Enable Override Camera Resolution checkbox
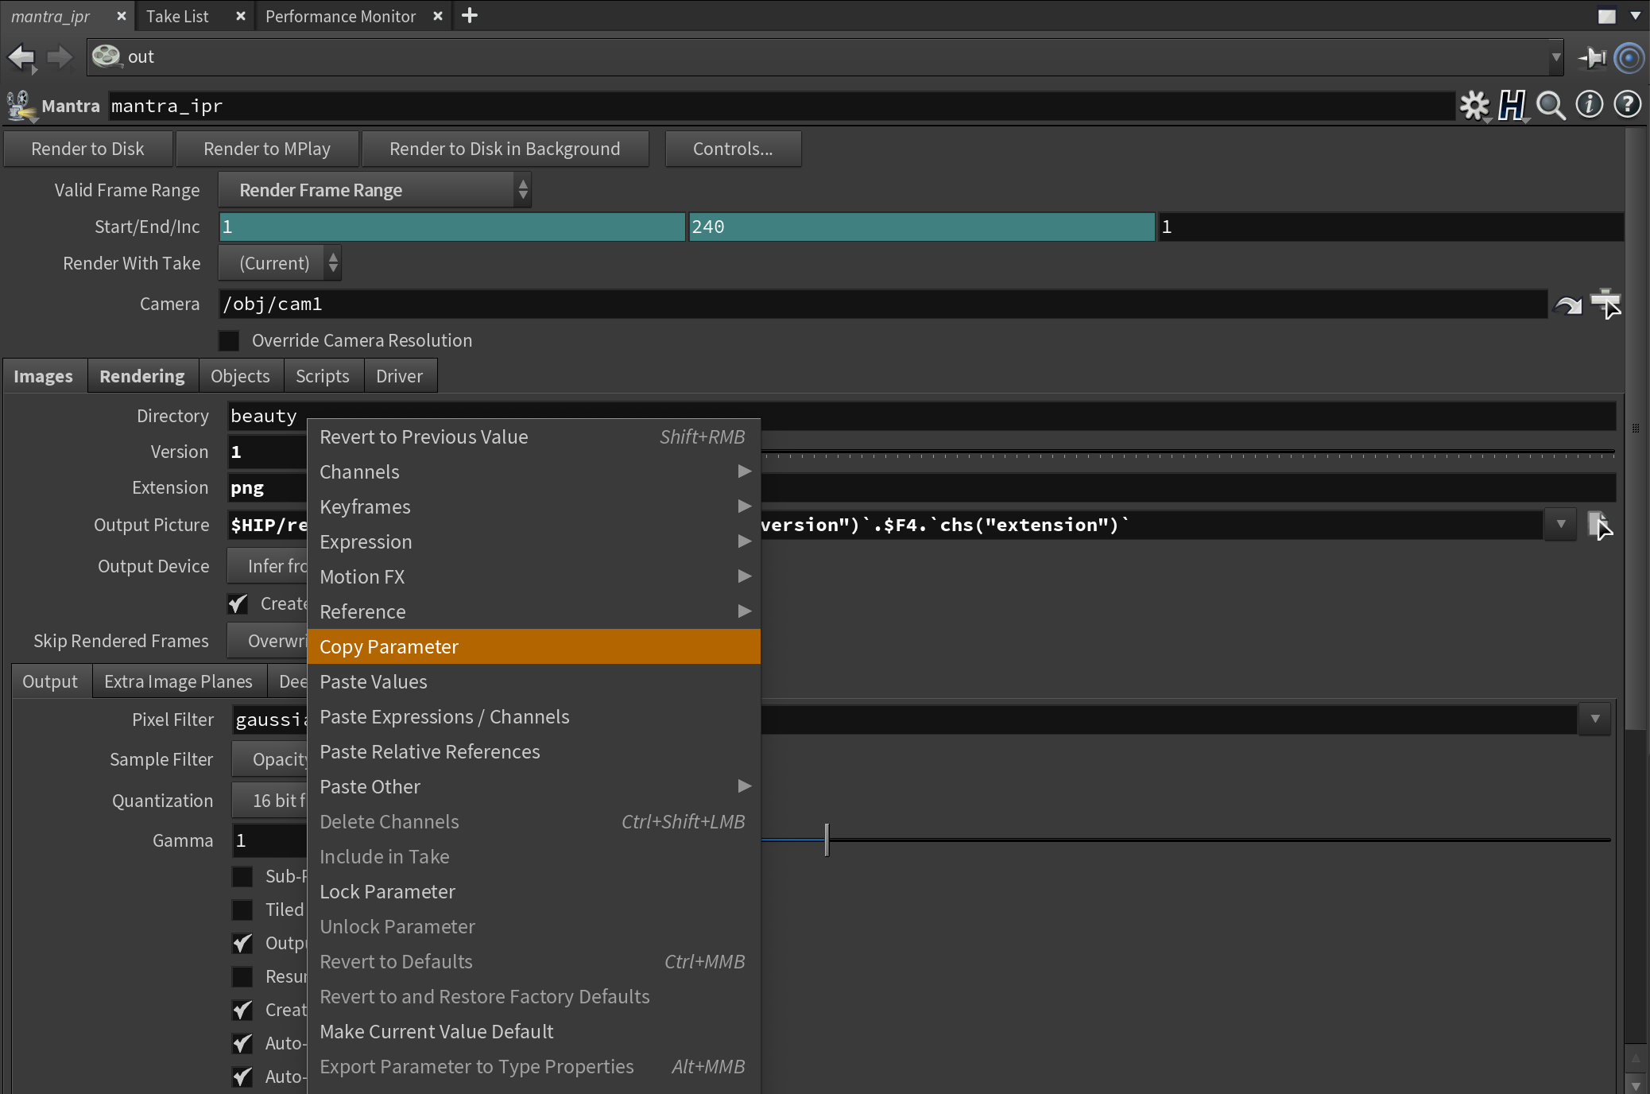 click(x=229, y=340)
